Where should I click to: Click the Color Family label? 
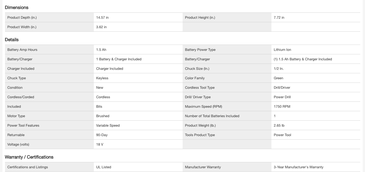pyautogui.click(x=195, y=78)
